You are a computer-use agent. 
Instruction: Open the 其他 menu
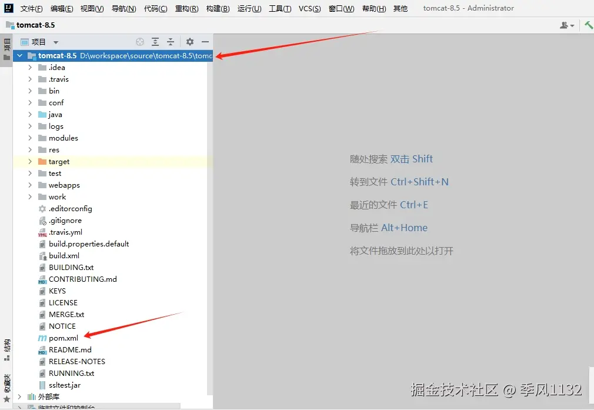401,8
